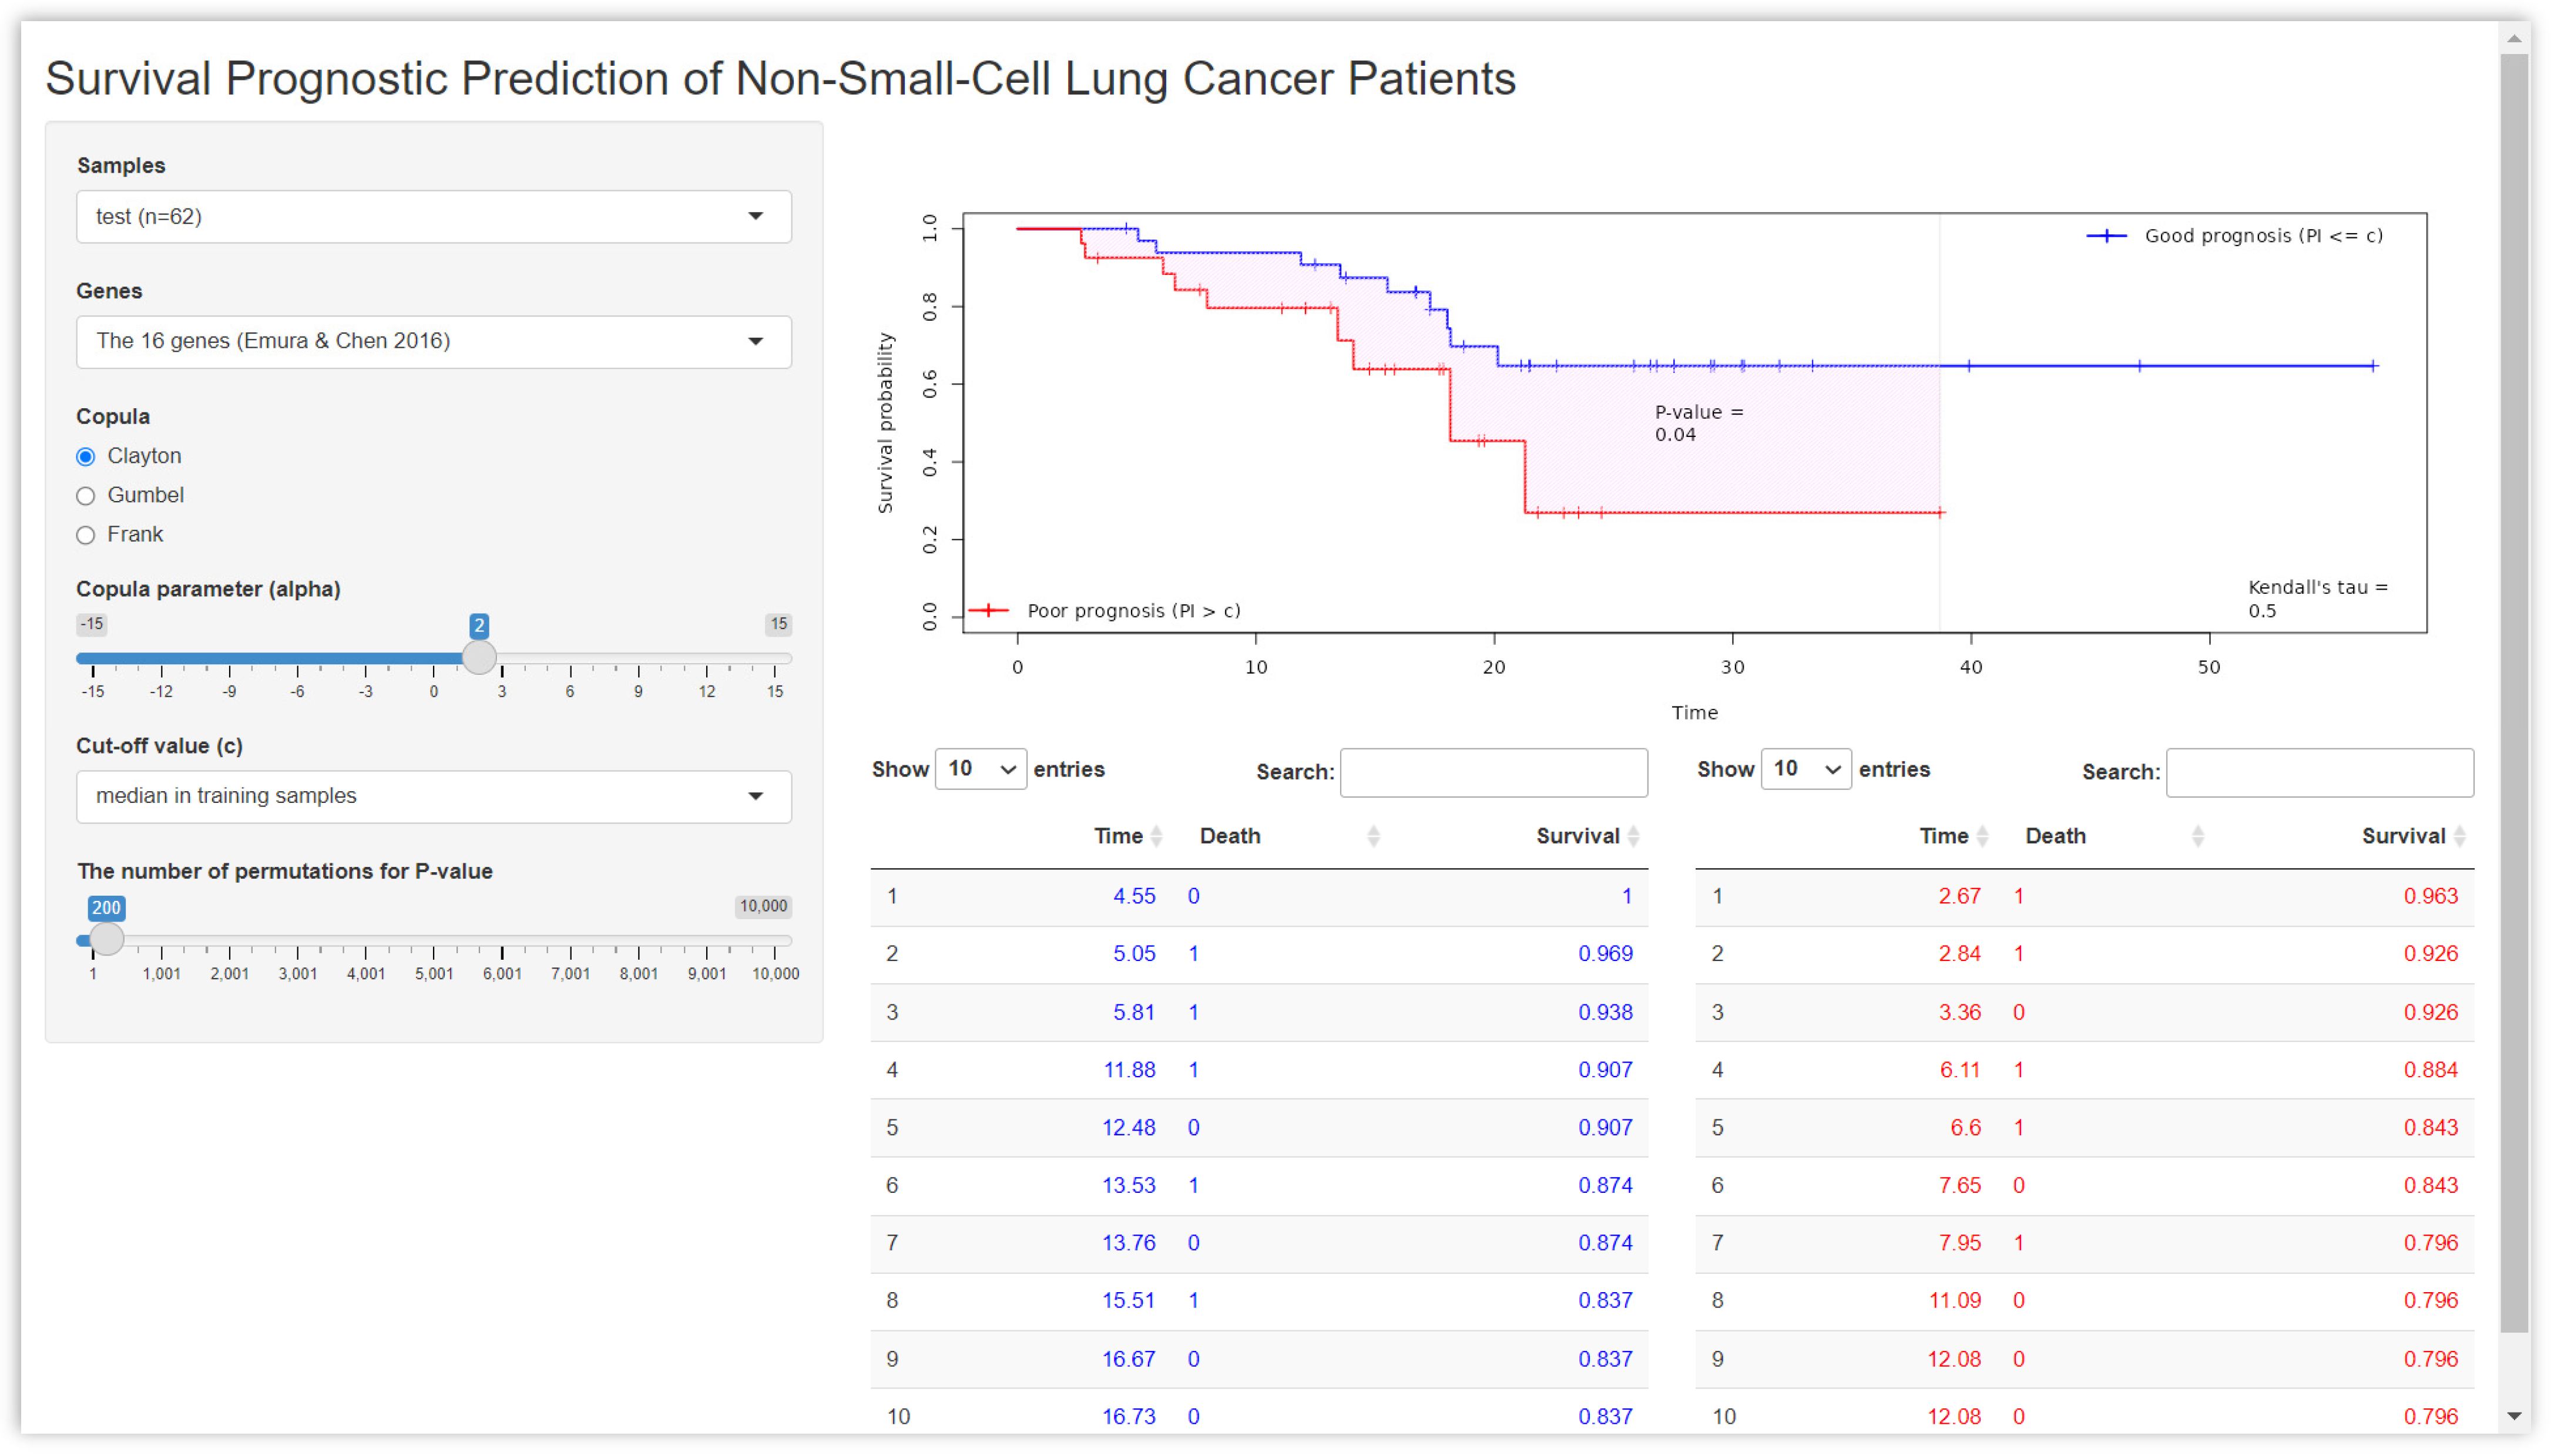
Task: Expand the Genes selection dropdown
Action: tap(433, 342)
